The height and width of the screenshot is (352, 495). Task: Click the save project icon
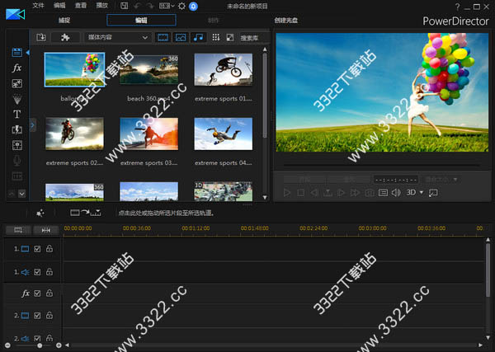point(124,6)
